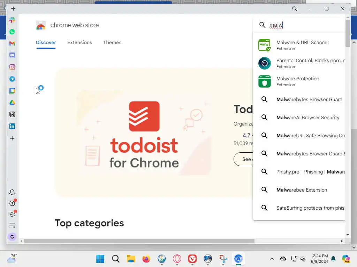This screenshot has width=357, height=267.
Task: Click the Top categories heading
Action: click(x=89, y=223)
